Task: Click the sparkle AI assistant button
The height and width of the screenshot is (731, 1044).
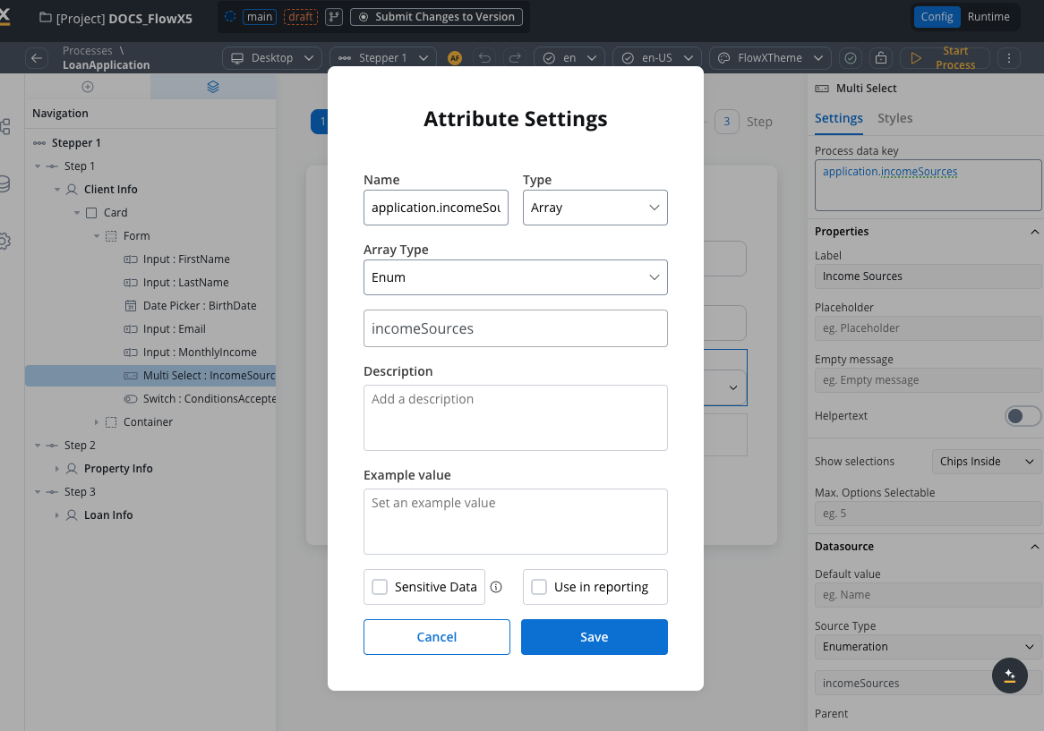Action: click(x=1009, y=676)
